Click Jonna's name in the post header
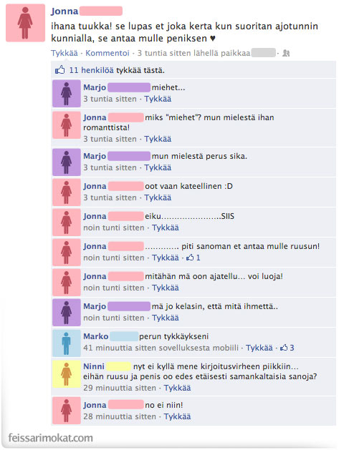344x450 pixels. click(x=64, y=11)
